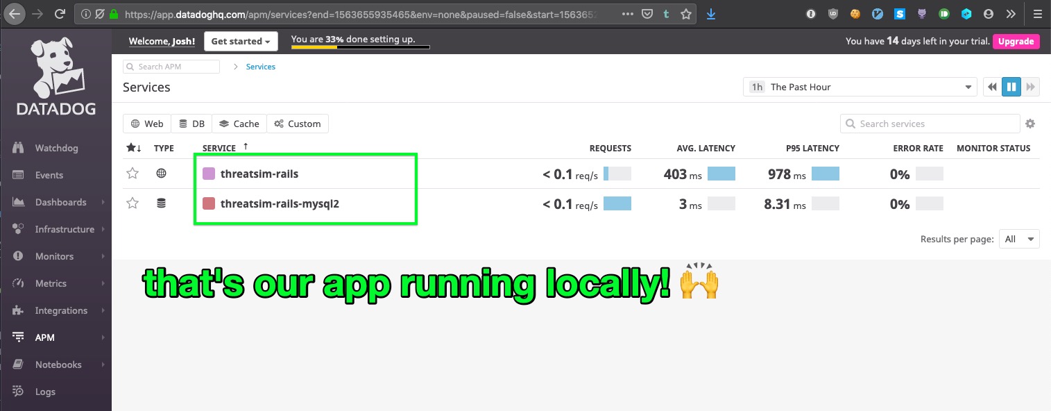The height and width of the screenshot is (411, 1051).
Task: Click the browser account avatar icon
Action: 989,13
